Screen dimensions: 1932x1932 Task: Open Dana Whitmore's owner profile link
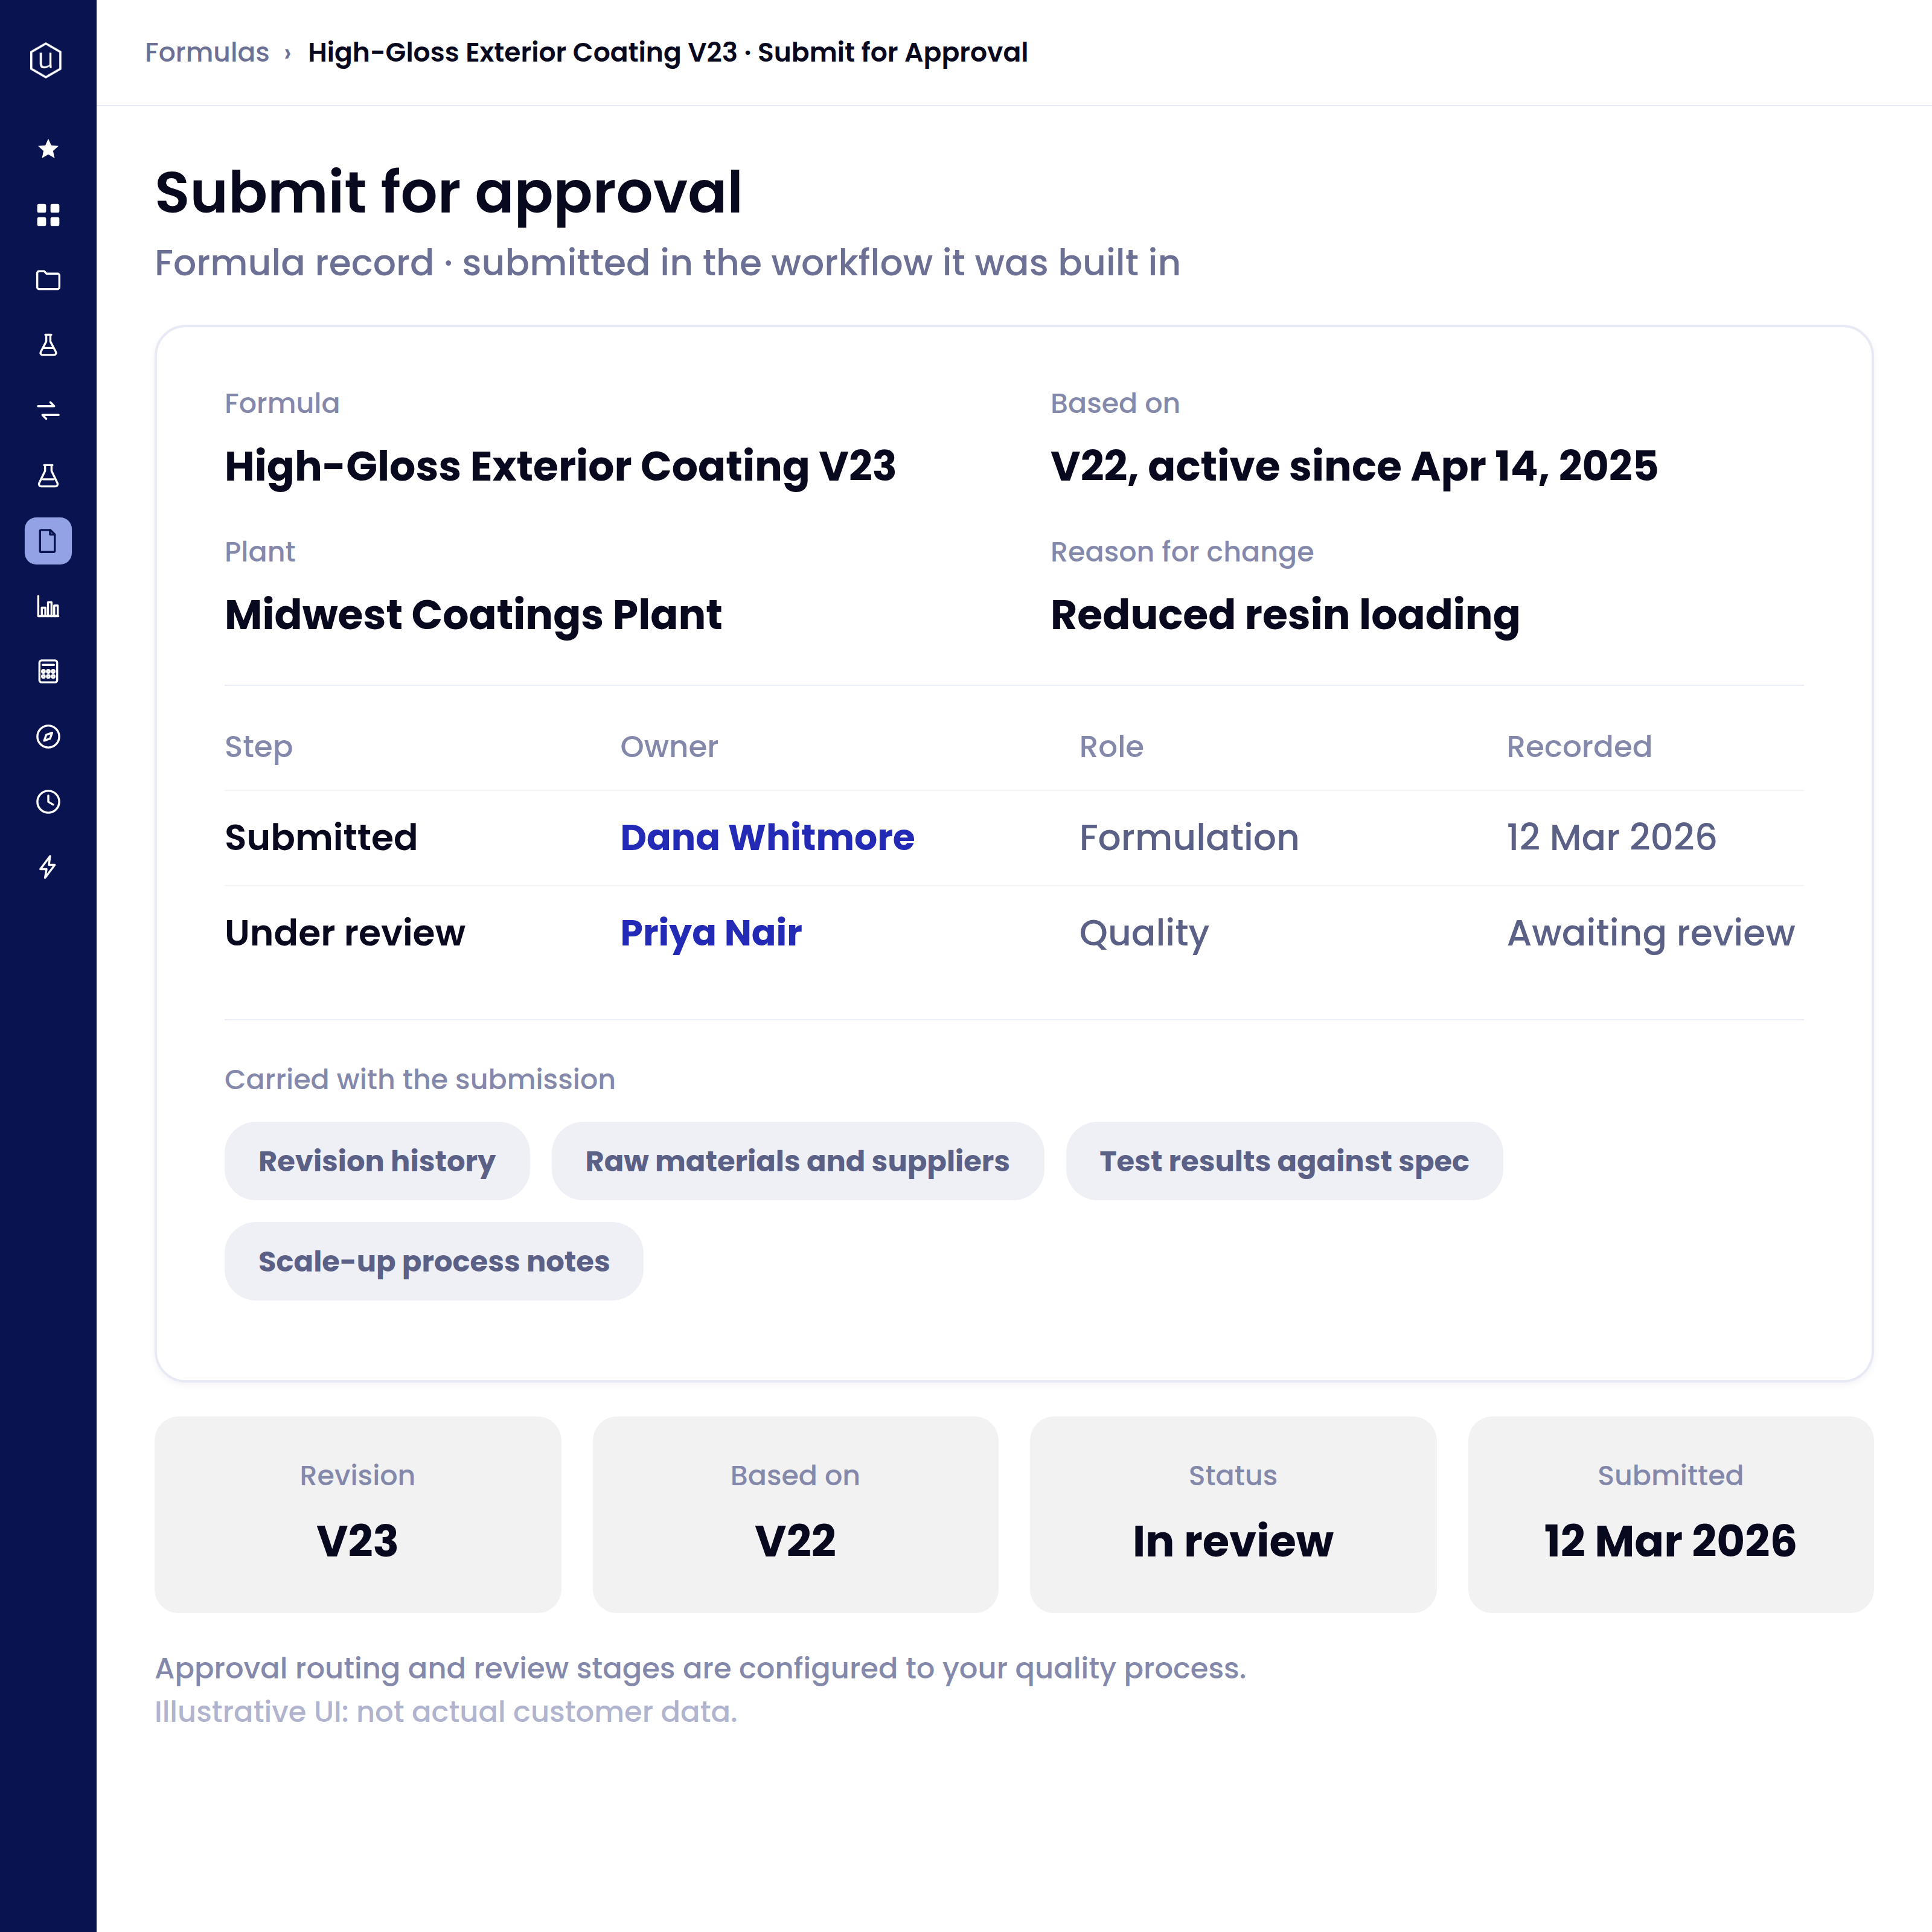(x=767, y=837)
